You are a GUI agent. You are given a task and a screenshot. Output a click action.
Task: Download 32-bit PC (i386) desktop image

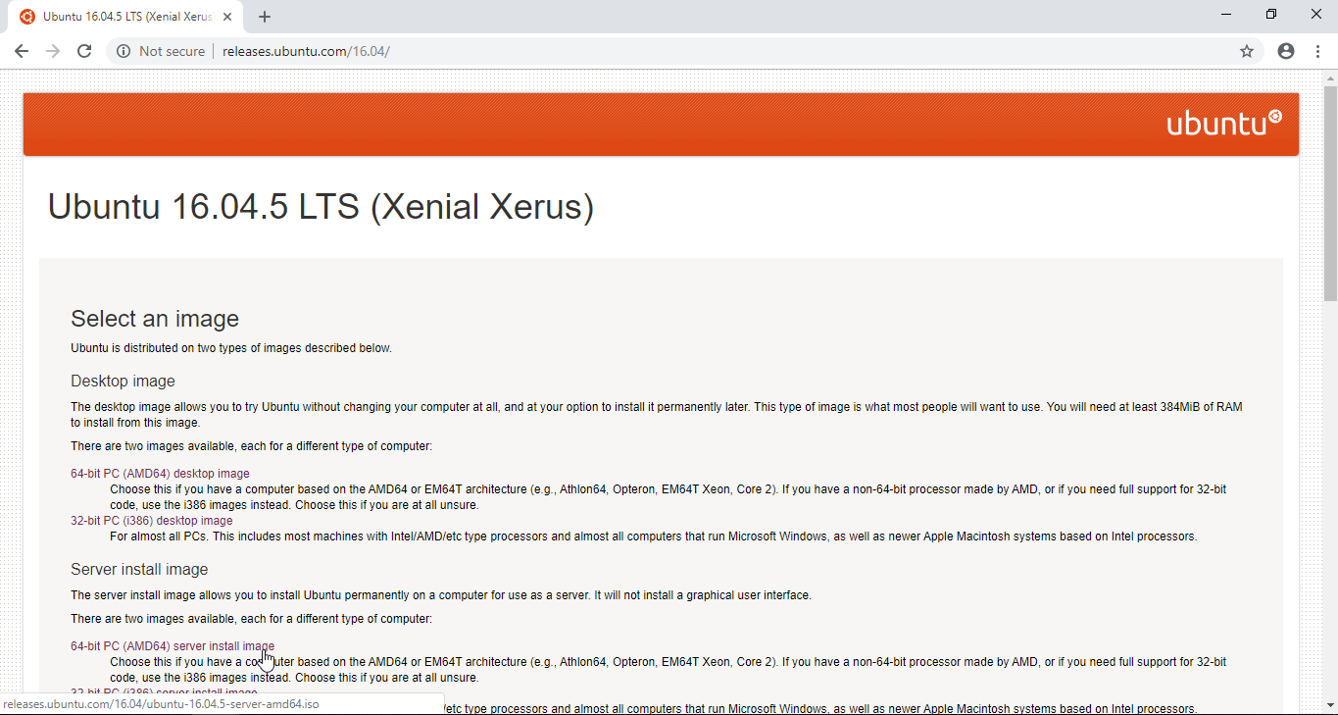pyautogui.click(x=152, y=521)
